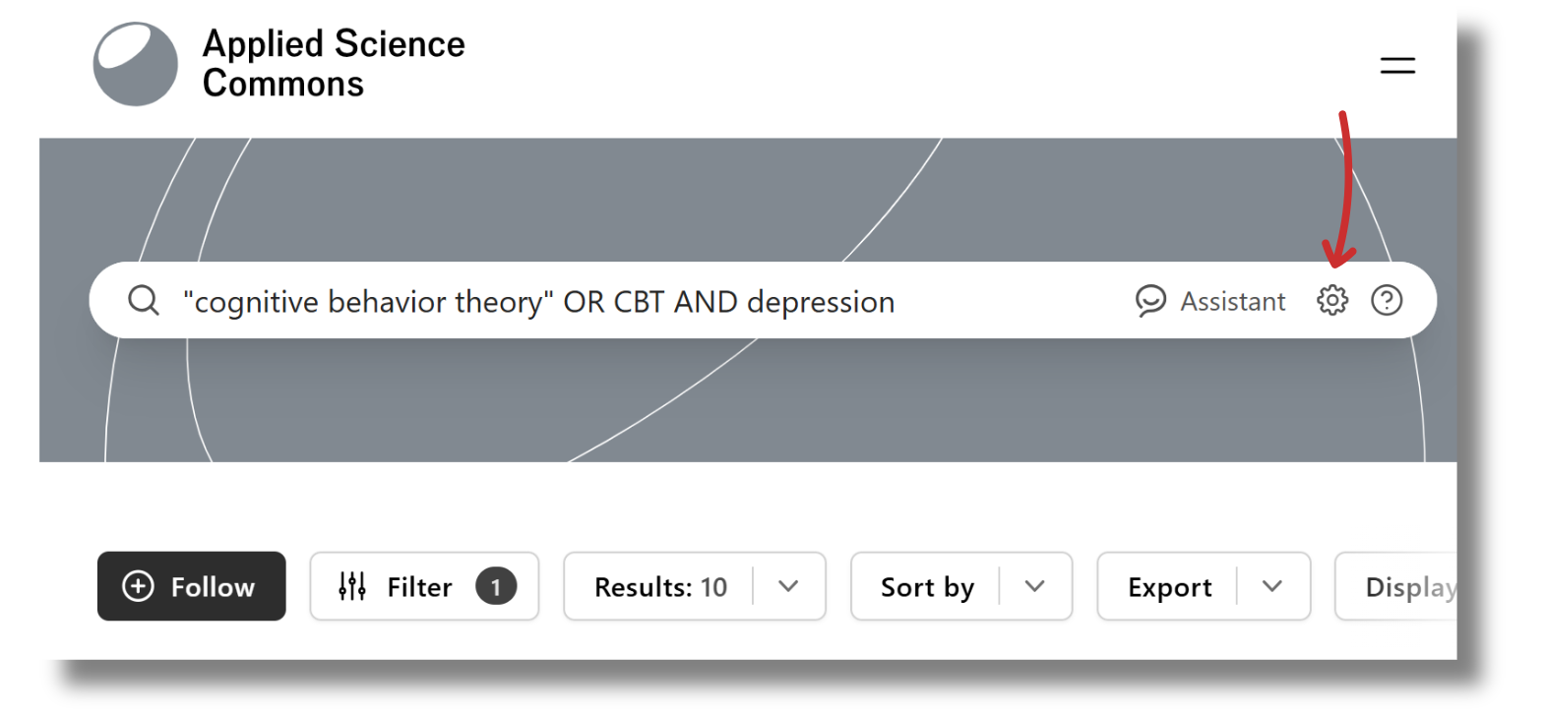Click the Export button label
The height and width of the screenshot is (715, 1545).
(1169, 587)
